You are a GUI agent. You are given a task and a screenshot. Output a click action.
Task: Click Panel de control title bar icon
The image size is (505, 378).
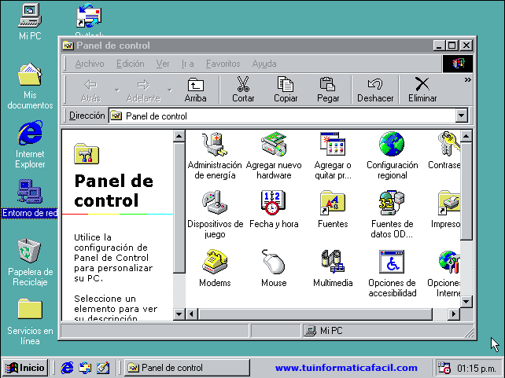[x=68, y=46]
